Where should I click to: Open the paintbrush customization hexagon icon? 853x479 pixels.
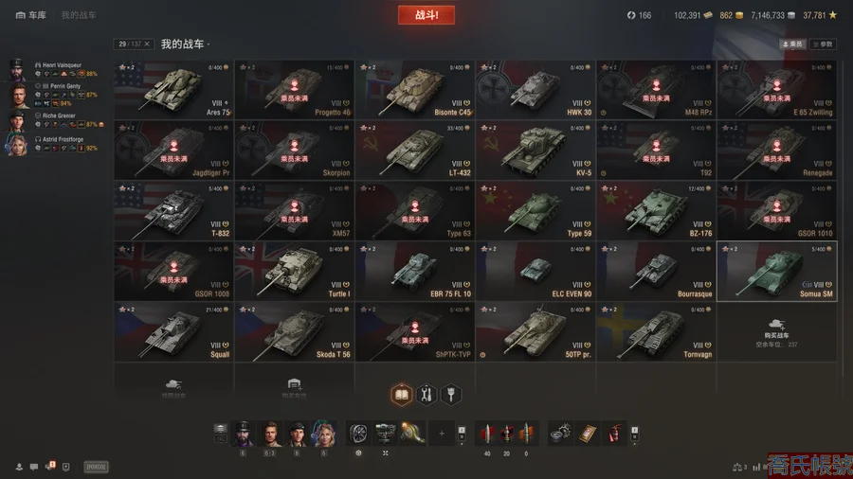[451, 395]
